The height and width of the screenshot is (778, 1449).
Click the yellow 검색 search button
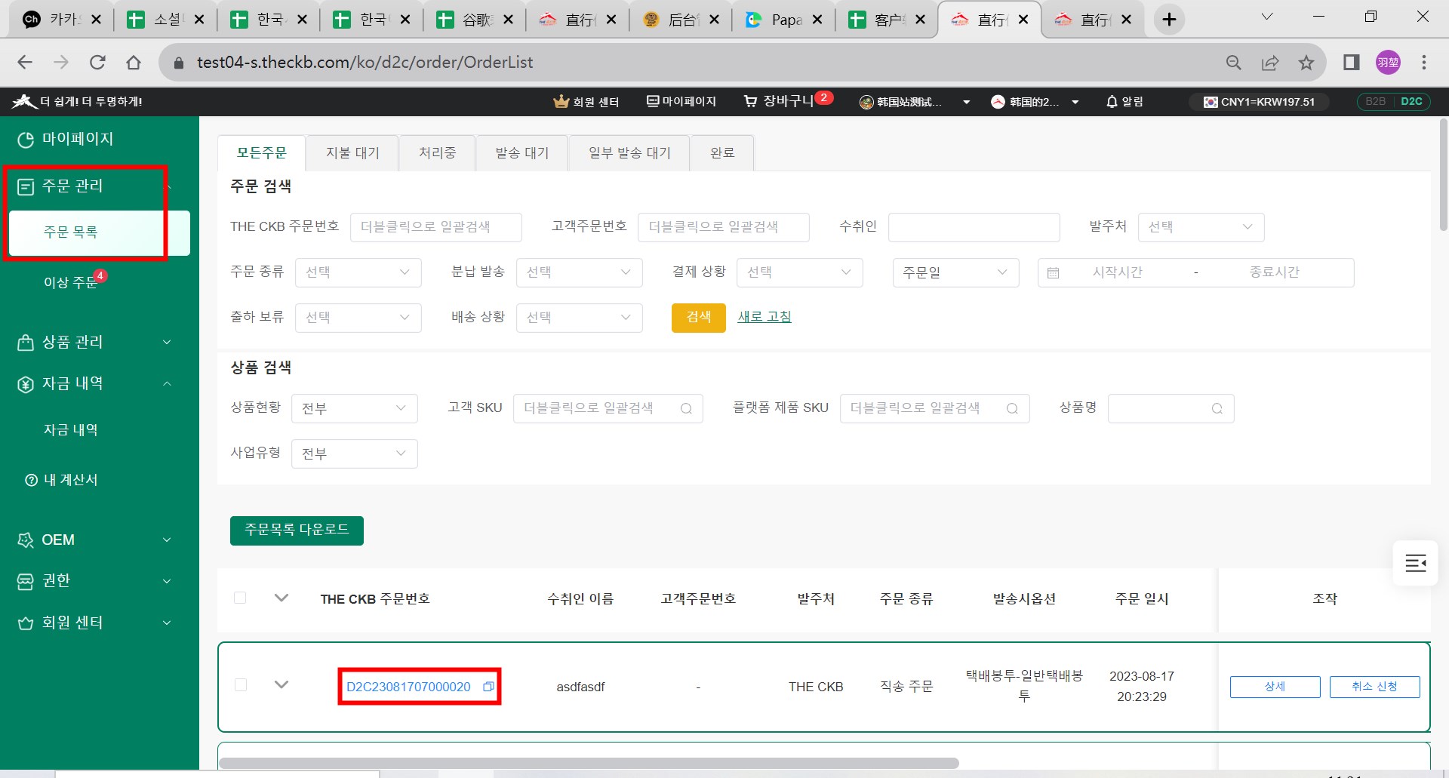point(698,318)
